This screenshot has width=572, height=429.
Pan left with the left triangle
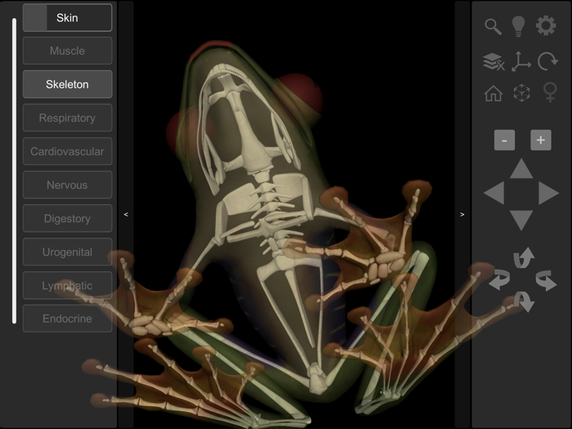494,192
